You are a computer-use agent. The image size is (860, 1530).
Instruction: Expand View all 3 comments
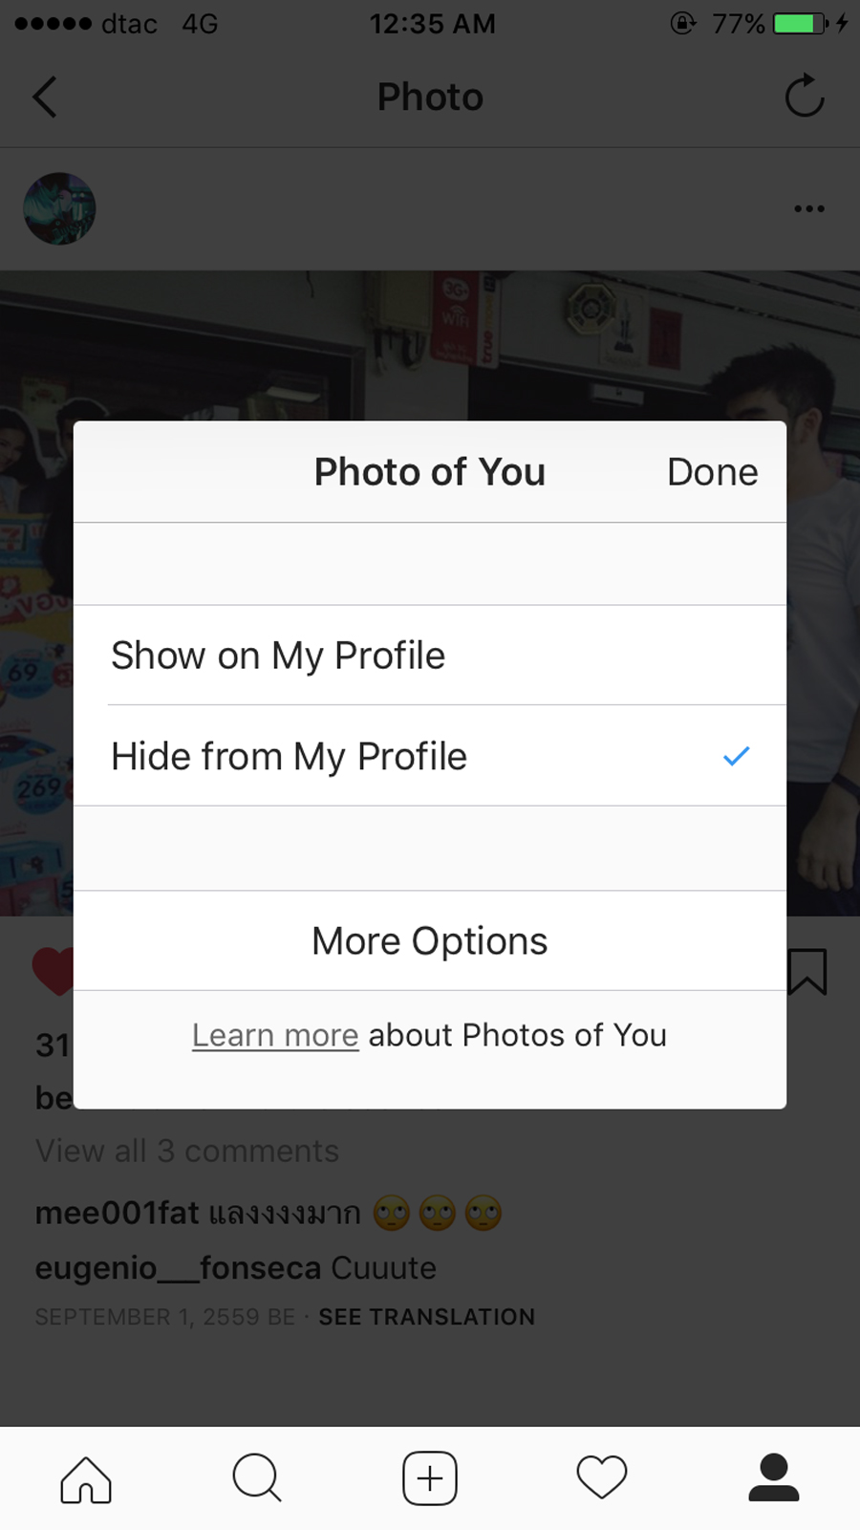pyautogui.click(x=187, y=1151)
